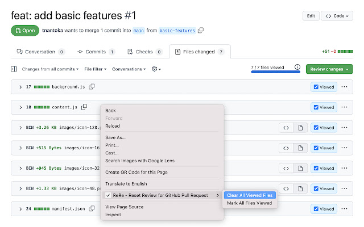The height and width of the screenshot is (227, 364).
Task: Open the diff settings gear menu
Action: [x=156, y=69]
